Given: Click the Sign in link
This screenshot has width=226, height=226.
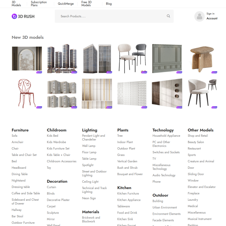Looking at the screenshot, I should tap(211, 14).
